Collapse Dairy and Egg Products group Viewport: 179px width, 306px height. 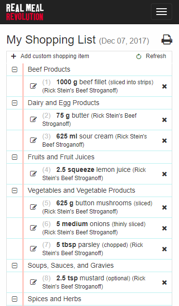15,103
